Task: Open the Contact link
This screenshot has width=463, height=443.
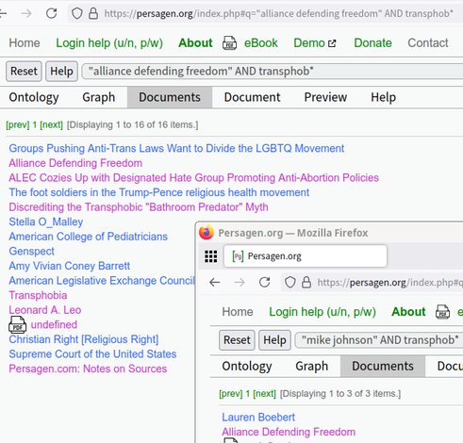Action: [428, 43]
